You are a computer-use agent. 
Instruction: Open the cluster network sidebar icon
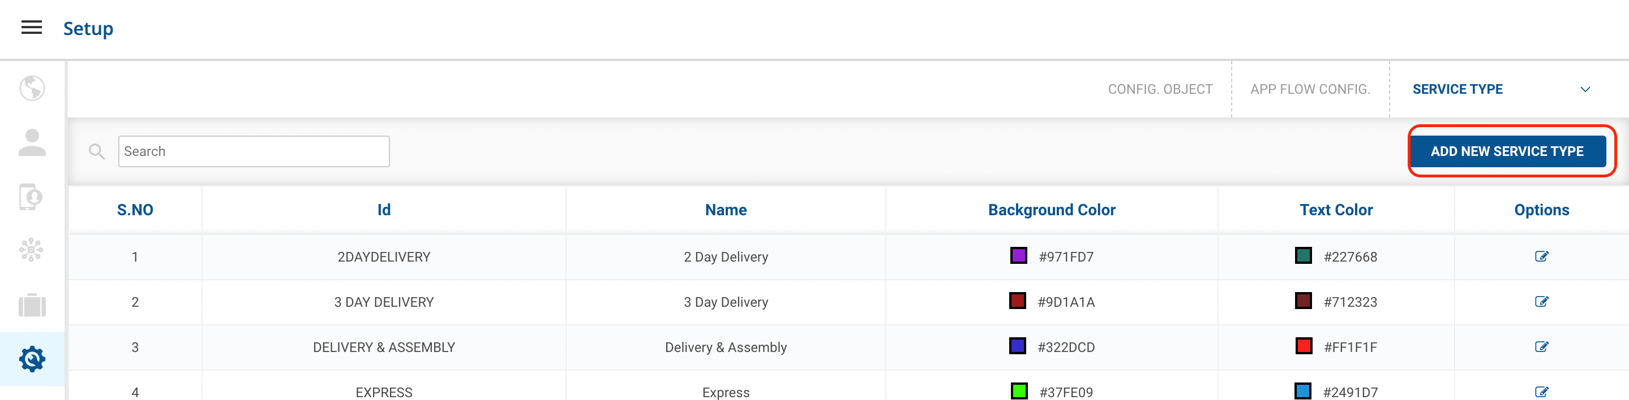point(31,250)
